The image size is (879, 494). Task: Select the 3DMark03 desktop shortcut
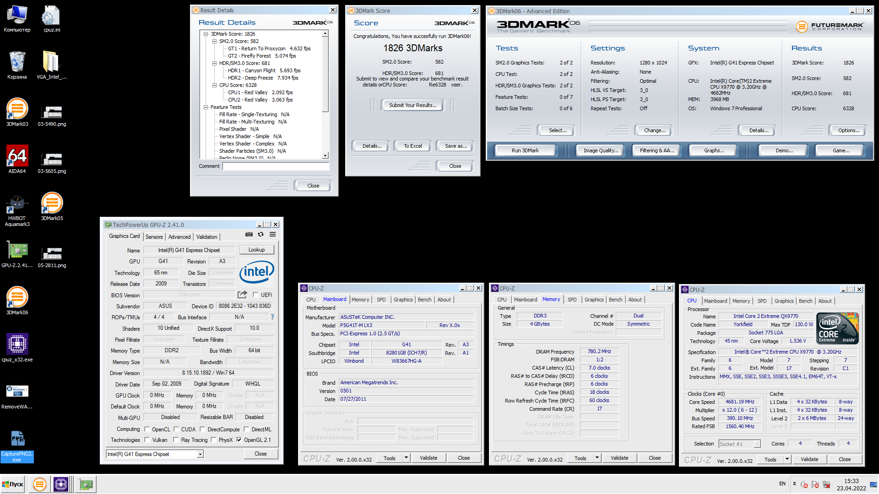[17, 112]
